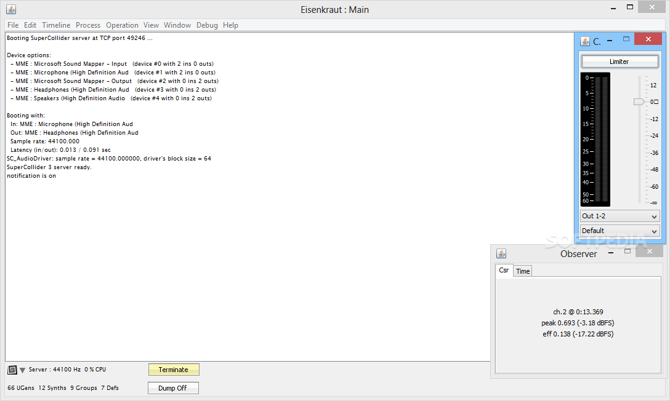
Task: Open the Edit menu
Action: pyautogui.click(x=30, y=25)
